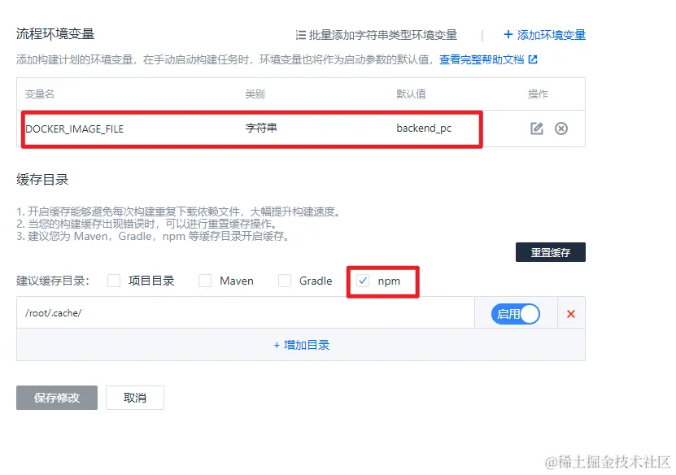Open external link icon beside help document
Image resolution: width=676 pixels, height=475 pixels.
point(533,59)
